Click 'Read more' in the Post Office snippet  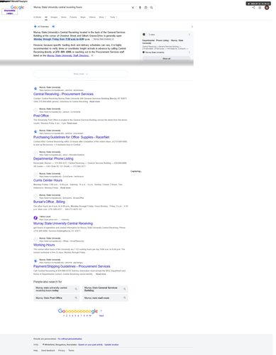(72, 124)
